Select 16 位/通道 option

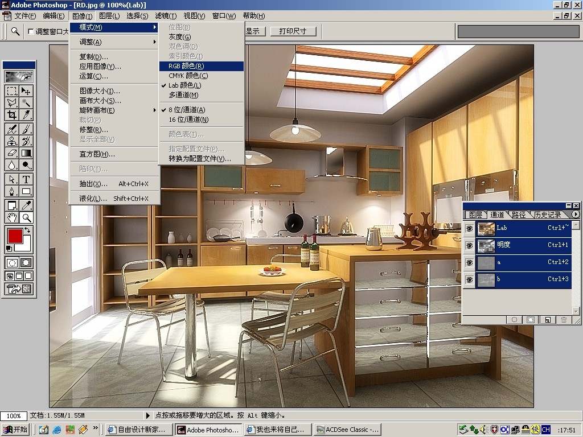pyautogui.click(x=202, y=119)
